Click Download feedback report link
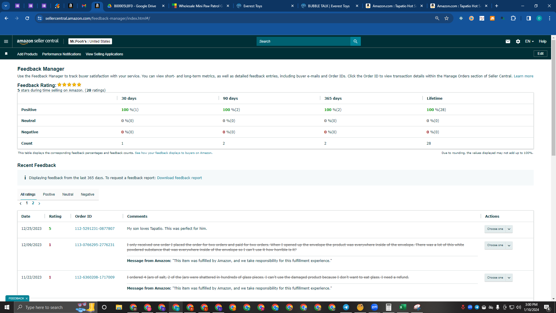The height and width of the screenshot is (313, 556). coord(180,178)
